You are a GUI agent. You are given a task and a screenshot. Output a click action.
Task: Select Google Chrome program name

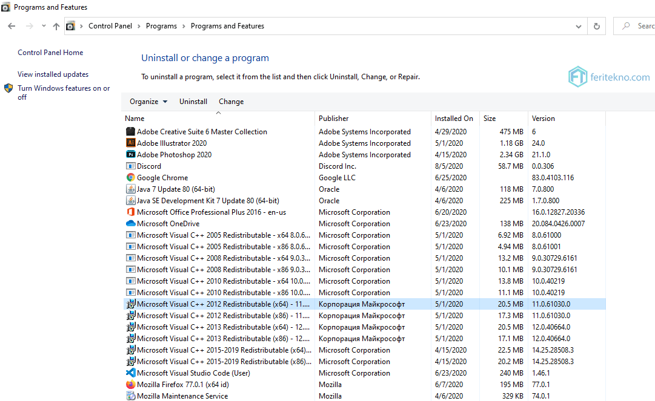pos(162,178)
